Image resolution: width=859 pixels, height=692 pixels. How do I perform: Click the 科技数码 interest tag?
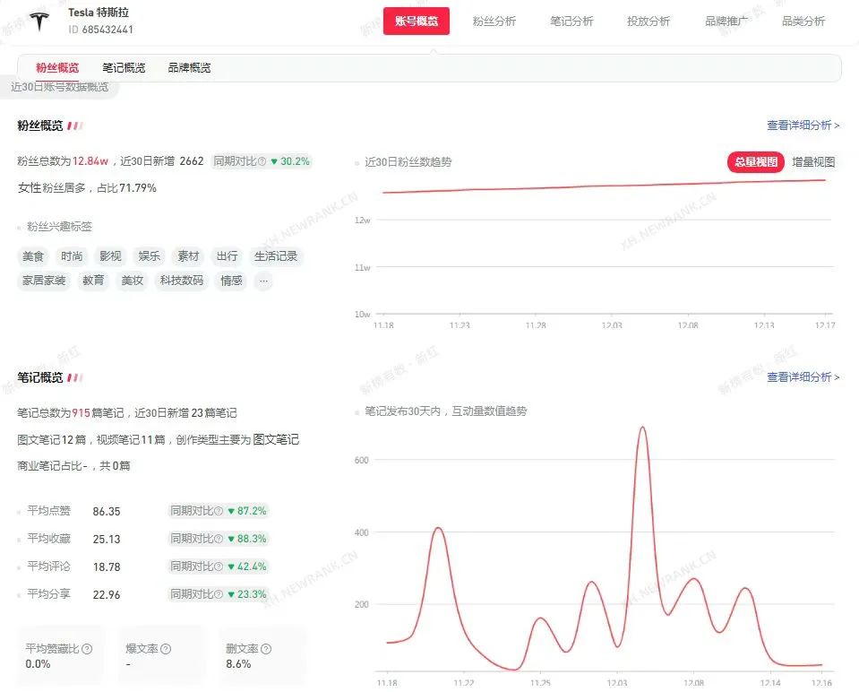click(182, 281)
